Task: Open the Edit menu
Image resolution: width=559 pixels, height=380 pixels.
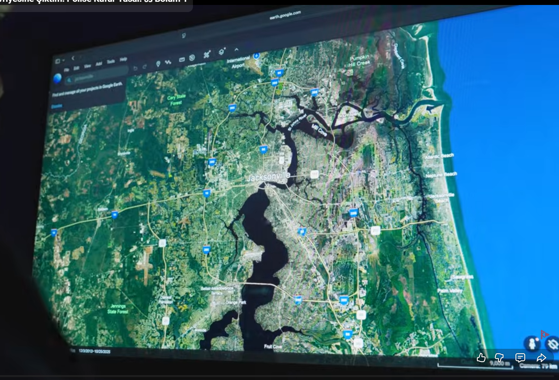Action: (x=76, y=68)
